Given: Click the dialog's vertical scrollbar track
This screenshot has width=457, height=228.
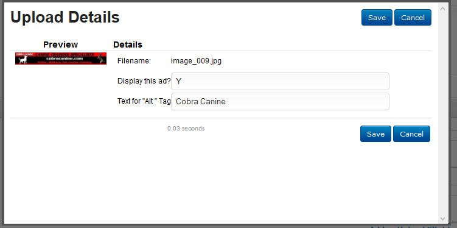Looking at the screenshot, I should 442,113.
